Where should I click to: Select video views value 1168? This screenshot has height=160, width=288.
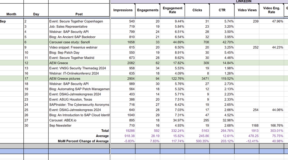click(247, 125)
